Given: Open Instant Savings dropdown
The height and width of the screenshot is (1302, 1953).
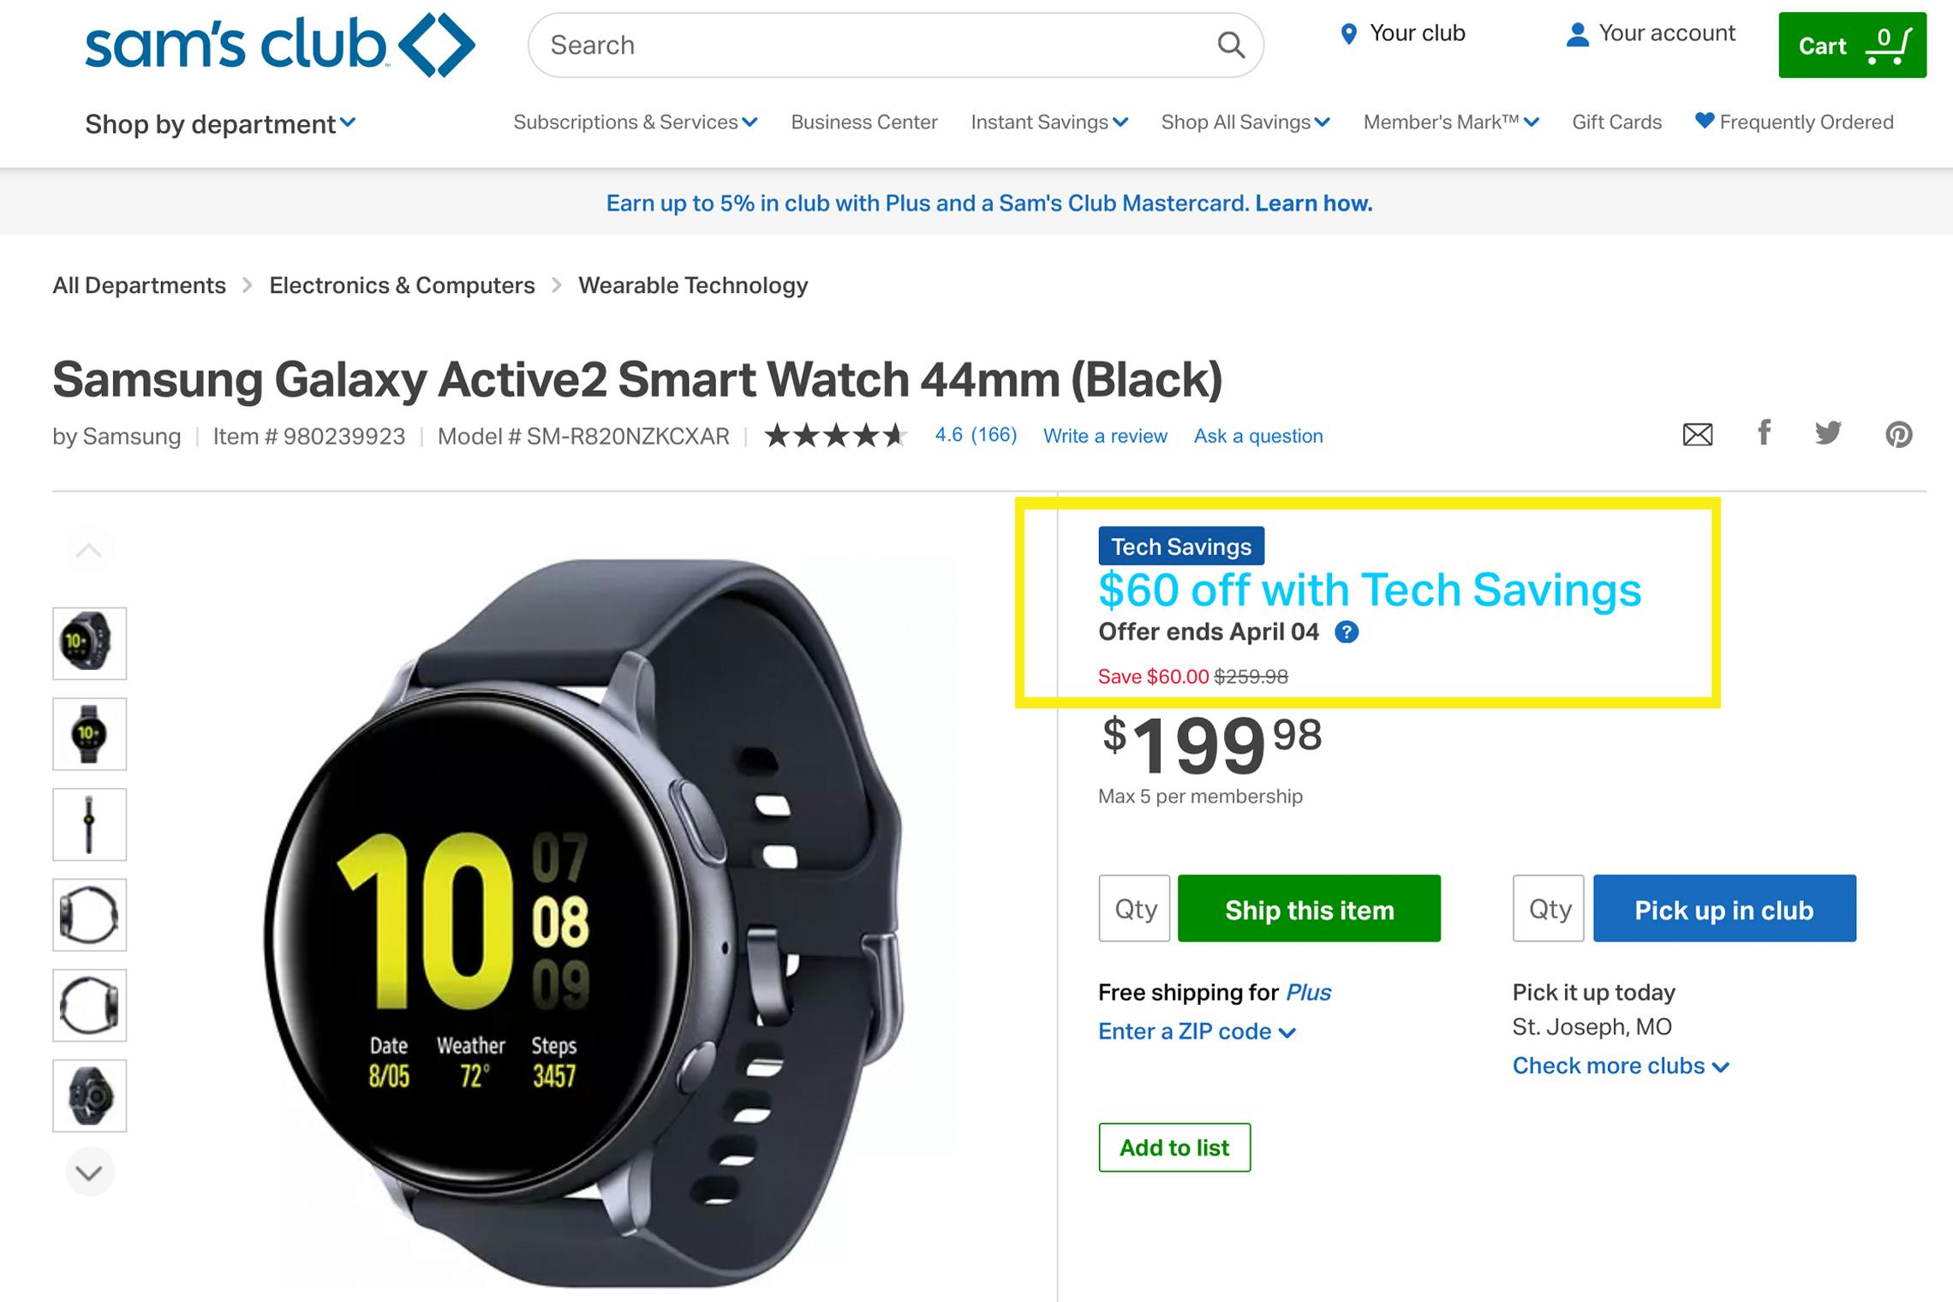Looking at the screenshot, I should pos(1048,122).
